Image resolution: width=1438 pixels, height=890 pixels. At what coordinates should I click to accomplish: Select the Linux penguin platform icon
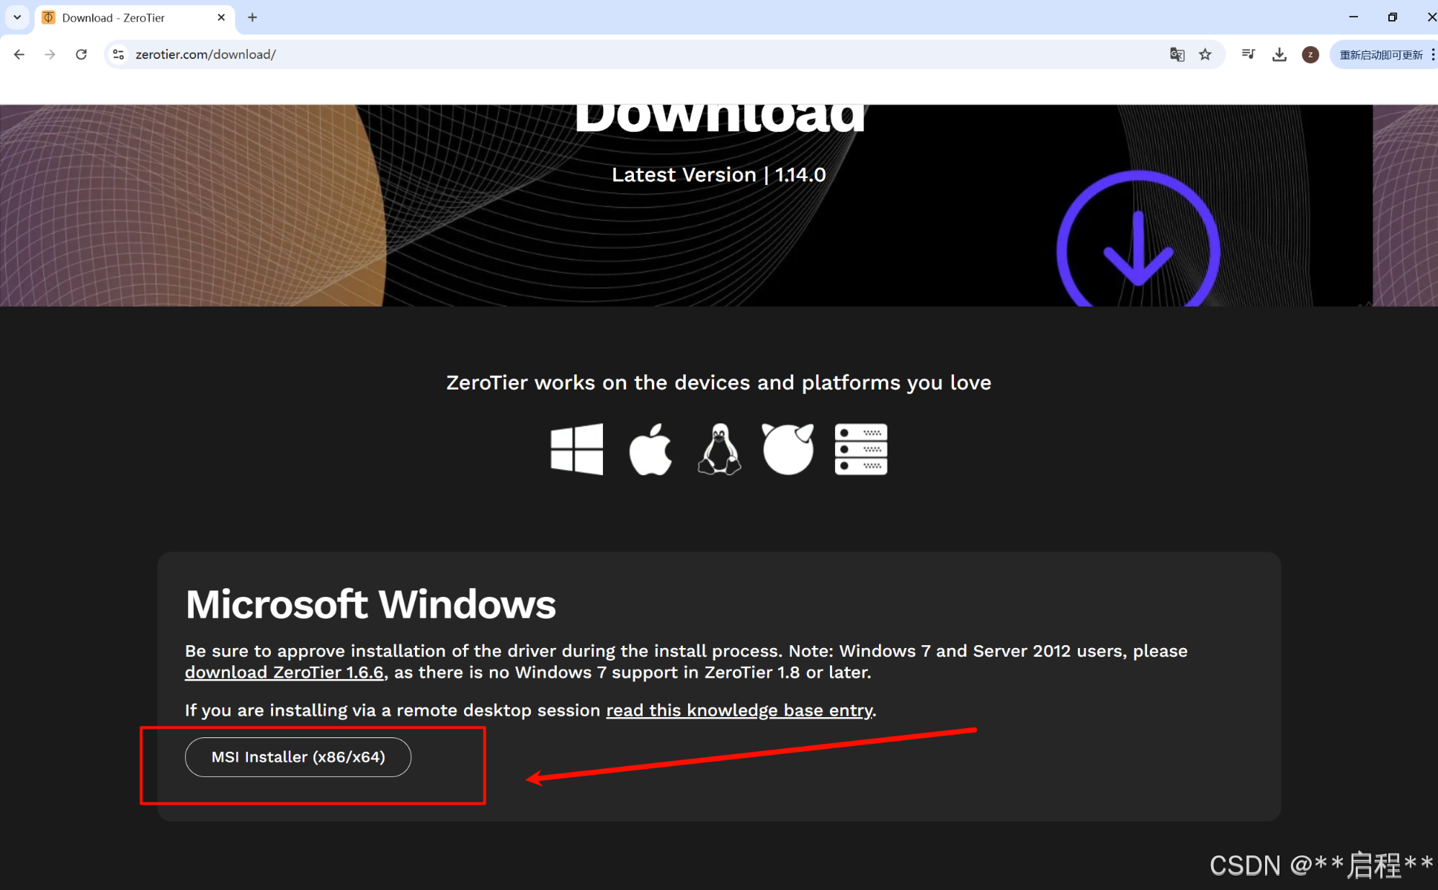point(720,449)
